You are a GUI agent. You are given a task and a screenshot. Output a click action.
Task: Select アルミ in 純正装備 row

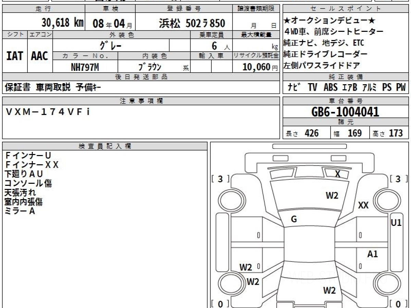[370, 87]
